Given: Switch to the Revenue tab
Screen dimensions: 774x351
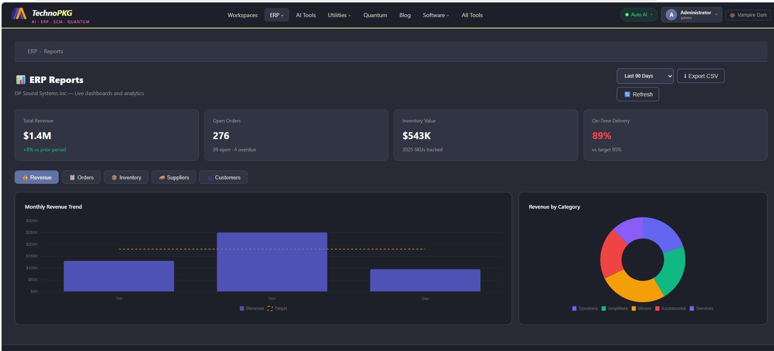Looking at the screenshot, I should pos(37,177).
